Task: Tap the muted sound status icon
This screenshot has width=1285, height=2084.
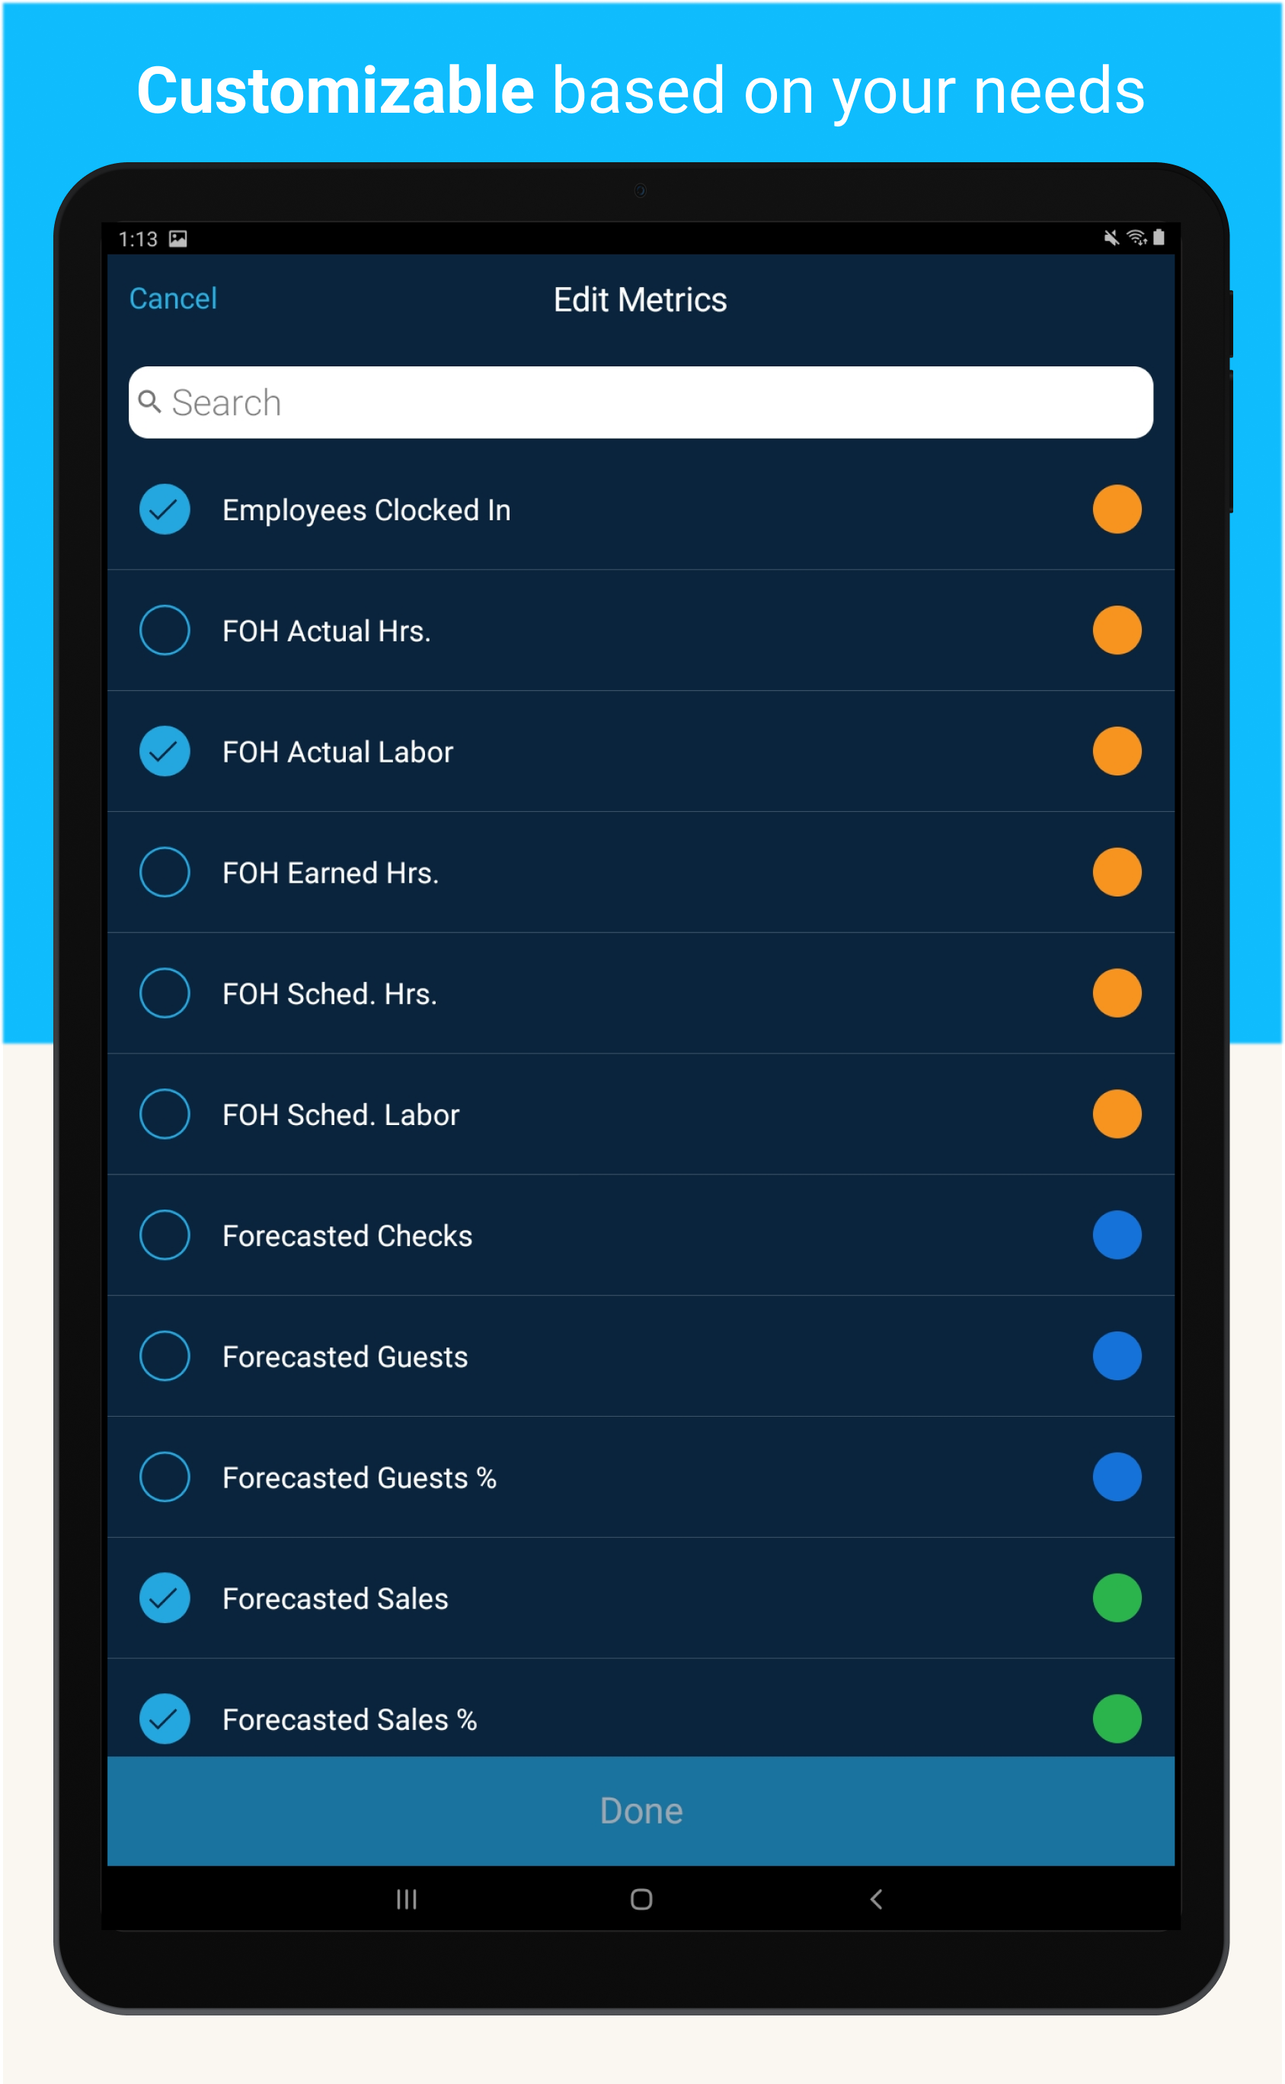Action: [x=1111, y=238]
